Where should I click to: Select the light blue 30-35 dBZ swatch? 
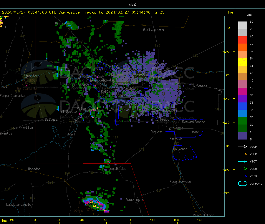click(243, 114)
